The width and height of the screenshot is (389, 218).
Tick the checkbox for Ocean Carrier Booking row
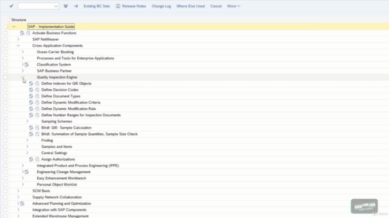point(5,52)
